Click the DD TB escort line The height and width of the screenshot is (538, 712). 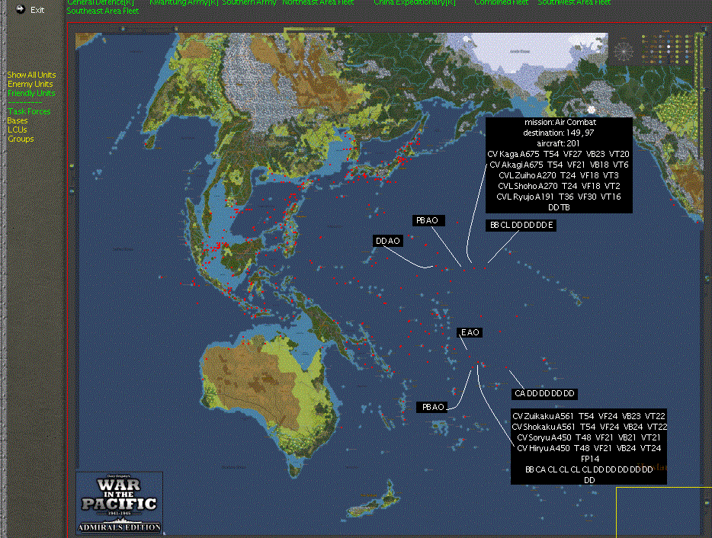(x=559, y=207)
